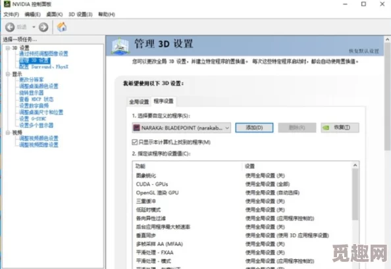391x269 pixels.
Task: Click the 删除(R) button
Action: coord(297,128)
